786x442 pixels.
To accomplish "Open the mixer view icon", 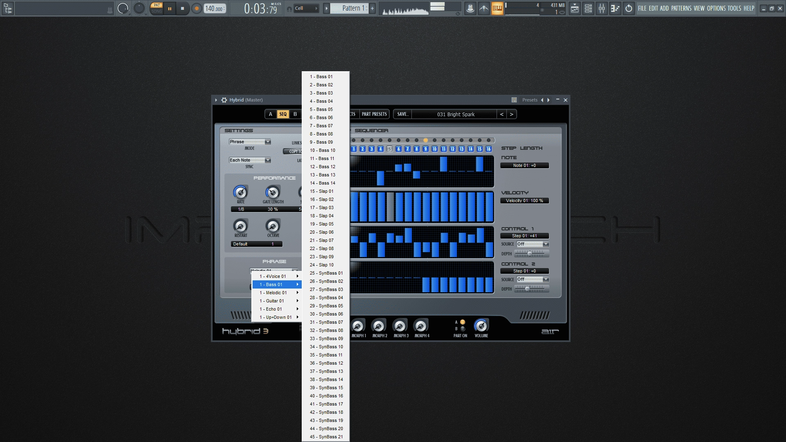I will [602, 8].
